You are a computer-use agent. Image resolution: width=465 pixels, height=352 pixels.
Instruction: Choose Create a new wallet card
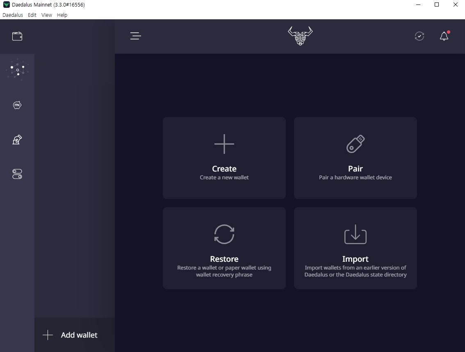click(224, 158)
